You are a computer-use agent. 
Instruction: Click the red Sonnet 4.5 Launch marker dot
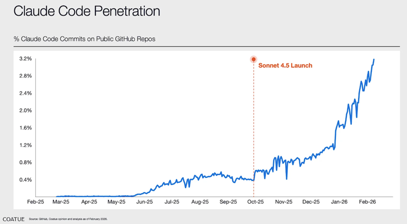click(x=254, y=59)
